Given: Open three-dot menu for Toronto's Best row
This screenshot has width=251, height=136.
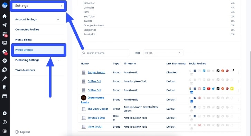Looking at the screenshot, I should (239, 118).
